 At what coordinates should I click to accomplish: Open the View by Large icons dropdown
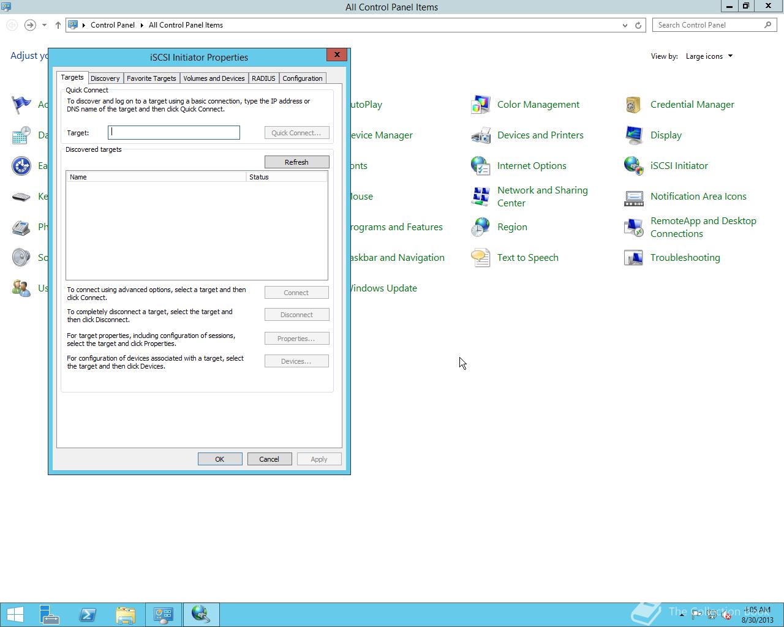pos(709,56)
